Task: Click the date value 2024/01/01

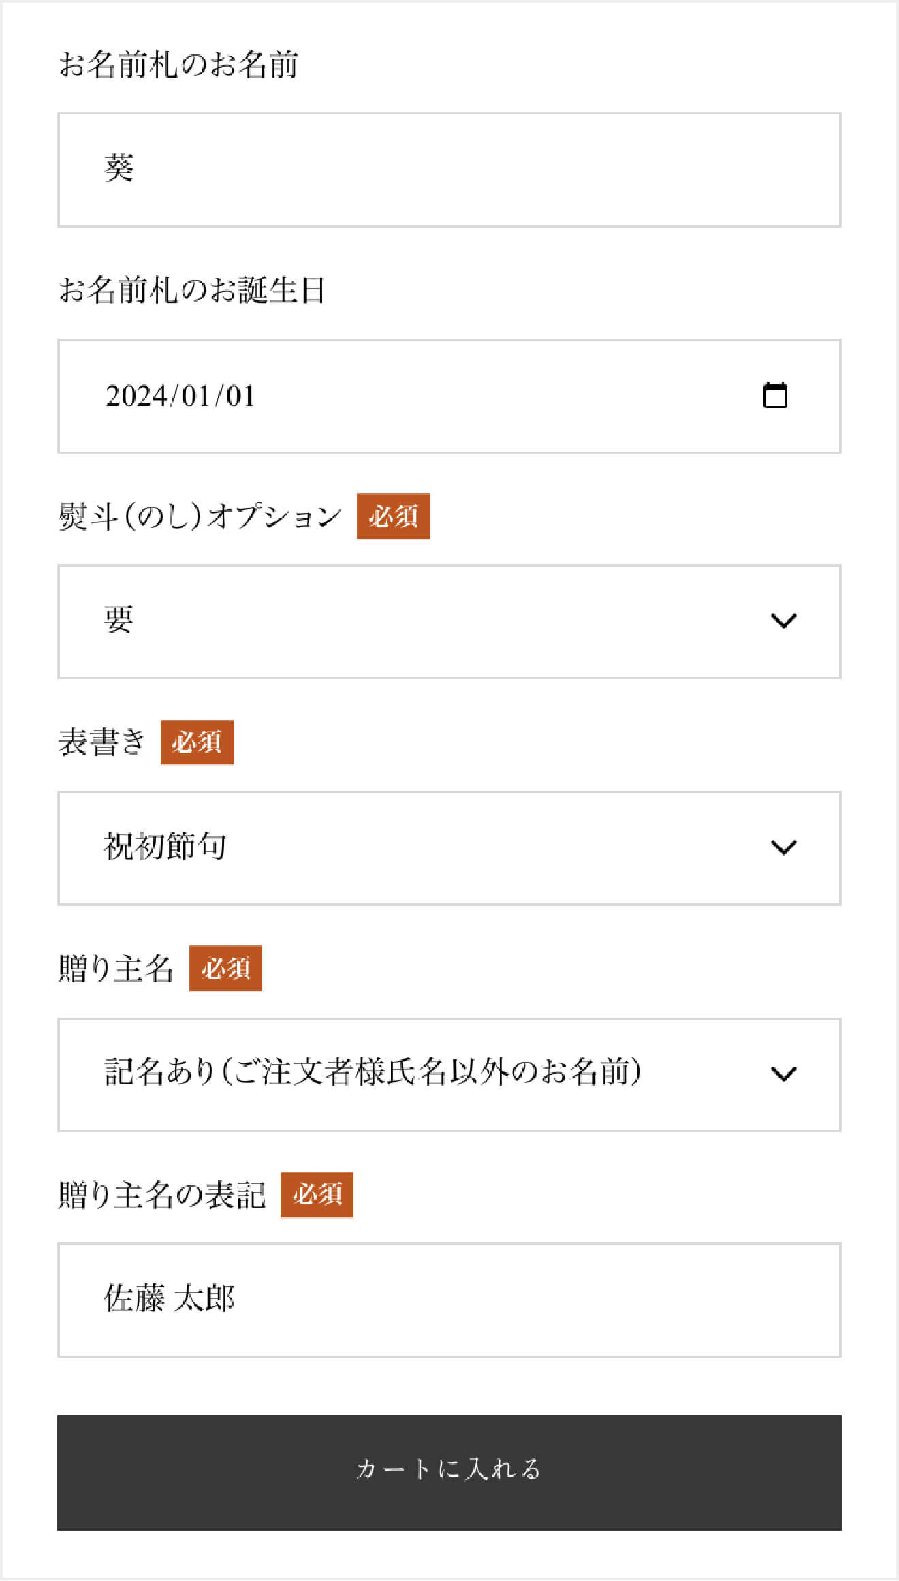Action: [x=180, y=396]
